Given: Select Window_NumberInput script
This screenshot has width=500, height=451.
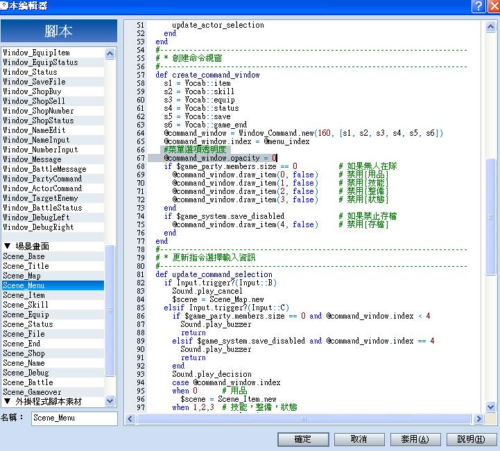Looking at the screenshot, I should (x=53, y=150).
